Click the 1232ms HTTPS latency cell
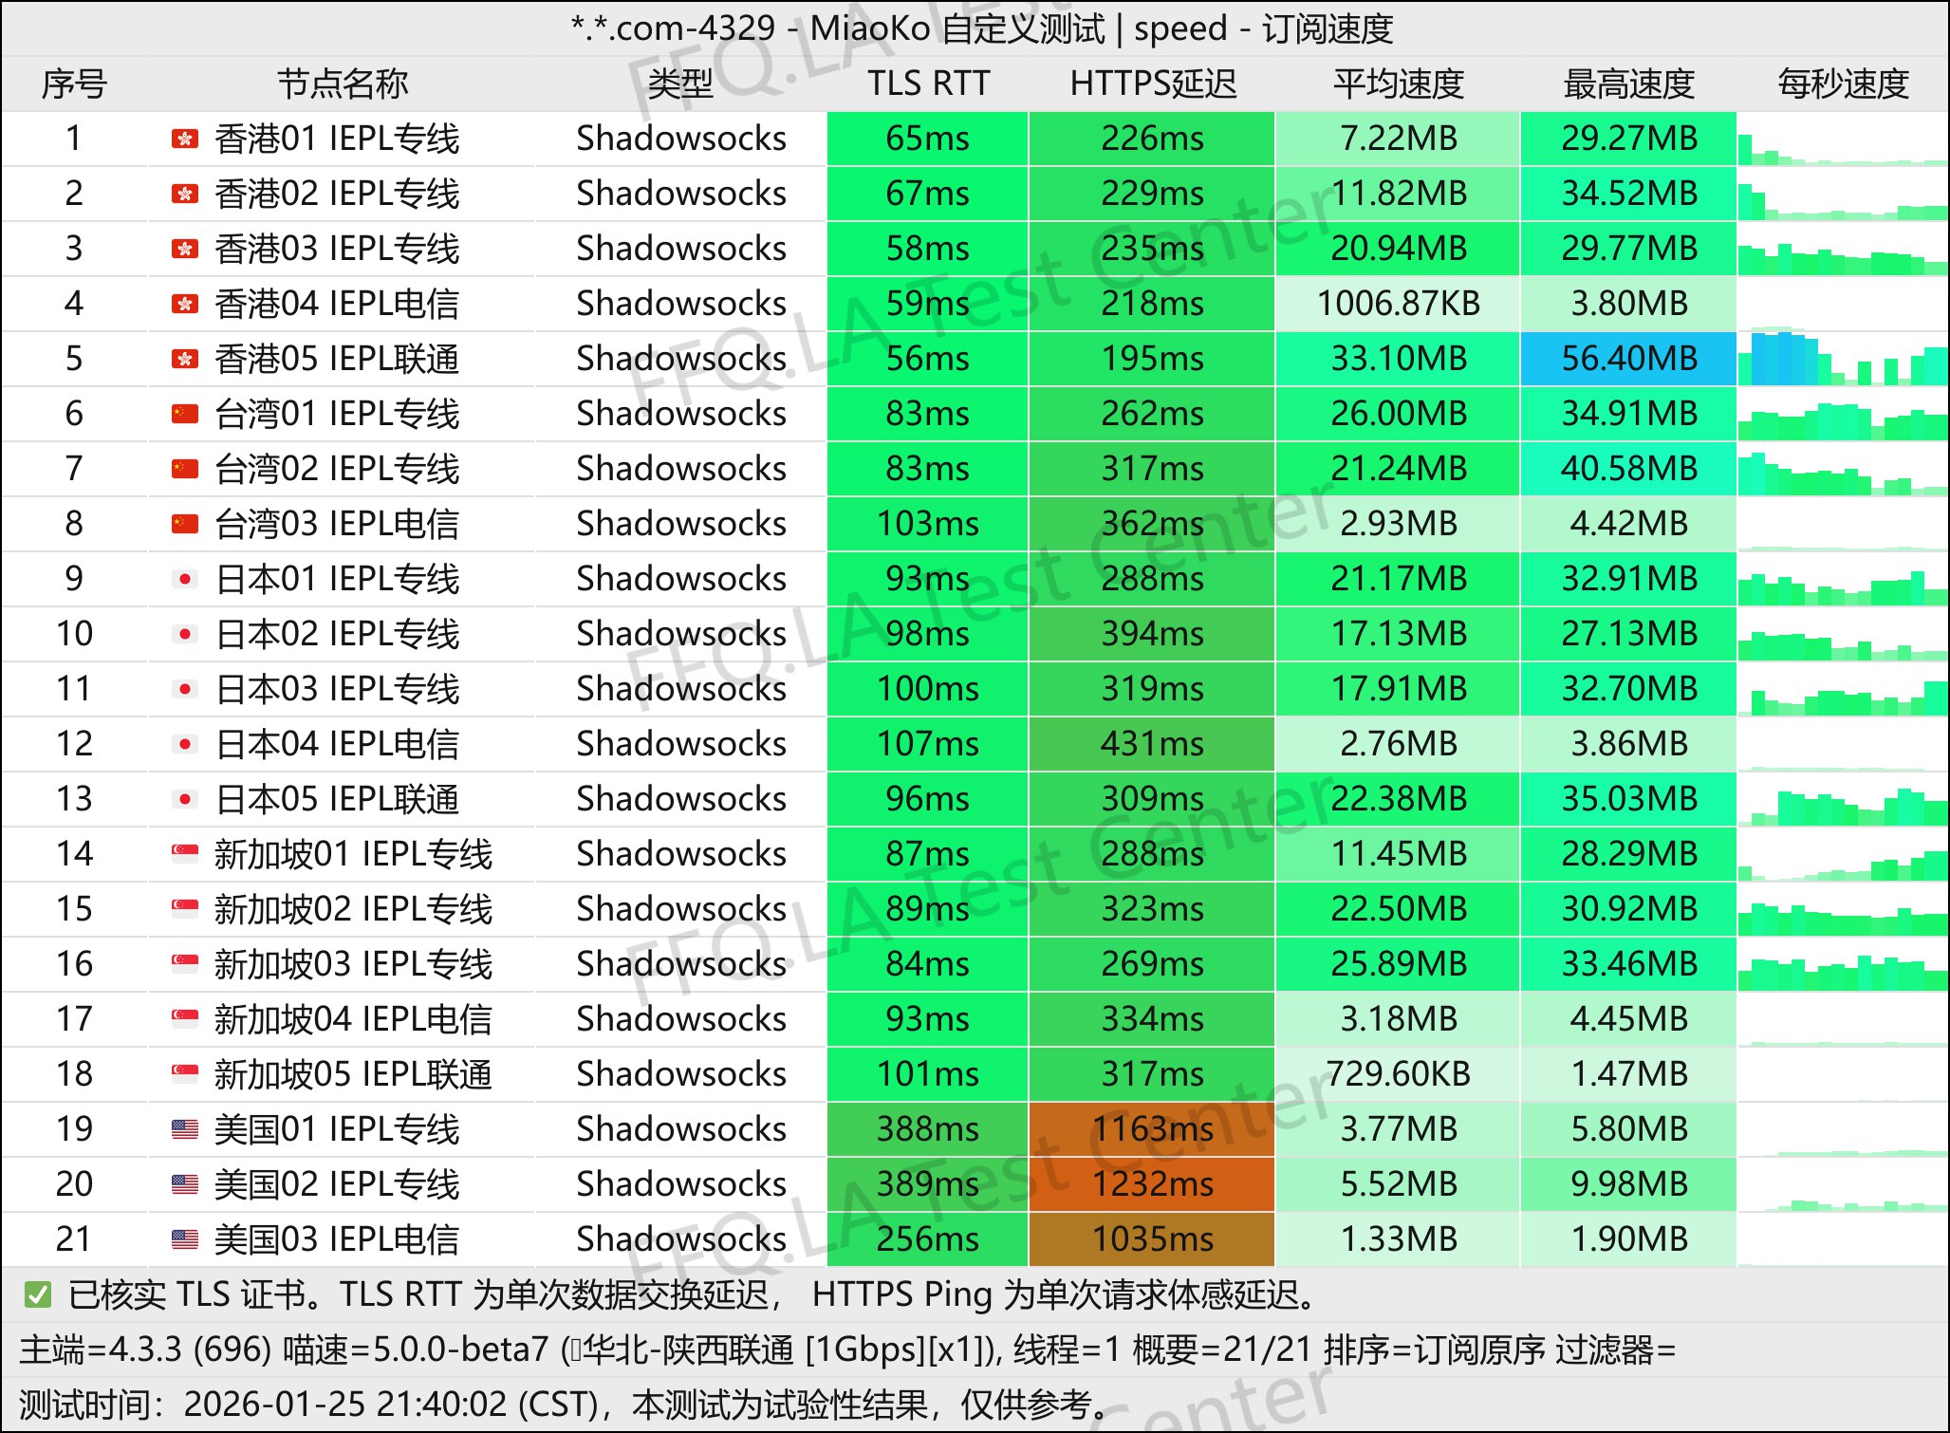 tap(1152, 1184)
